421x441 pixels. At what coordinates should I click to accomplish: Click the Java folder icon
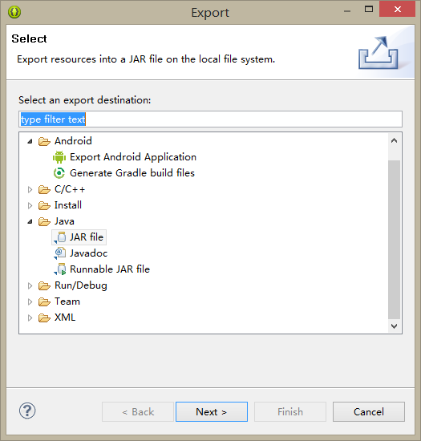pos(44,221)
